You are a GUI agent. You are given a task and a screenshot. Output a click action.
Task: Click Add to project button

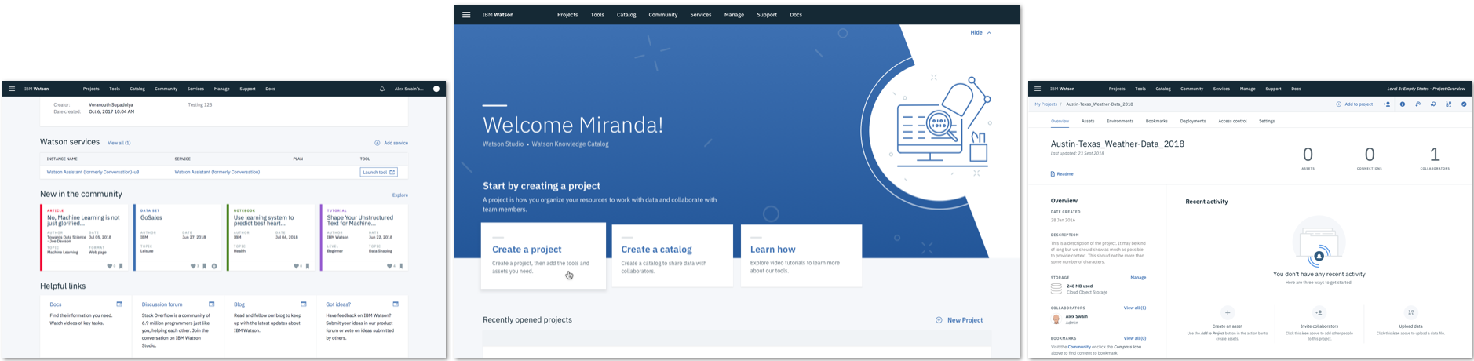[1355, 104]
